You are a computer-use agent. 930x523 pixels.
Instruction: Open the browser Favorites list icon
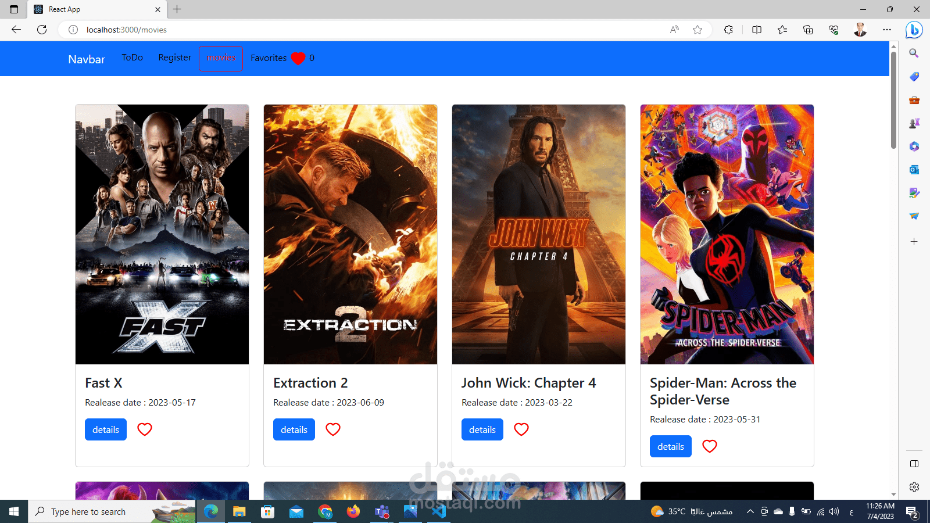782,30
